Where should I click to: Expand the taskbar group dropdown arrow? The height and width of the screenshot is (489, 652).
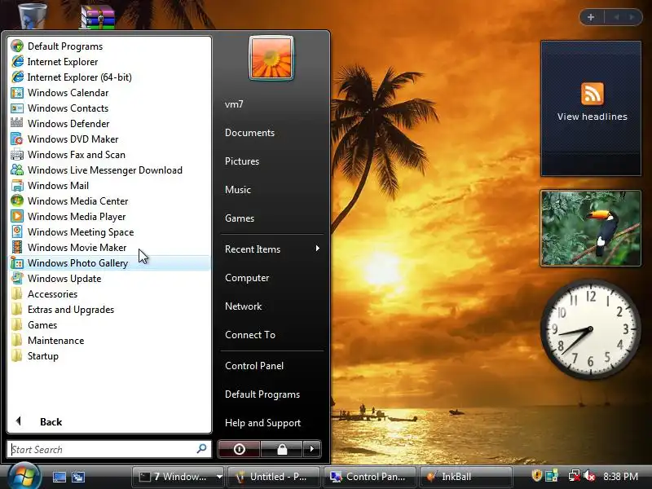(219, 477)
